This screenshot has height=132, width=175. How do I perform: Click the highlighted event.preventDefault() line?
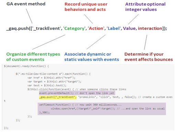click(77, 93)
